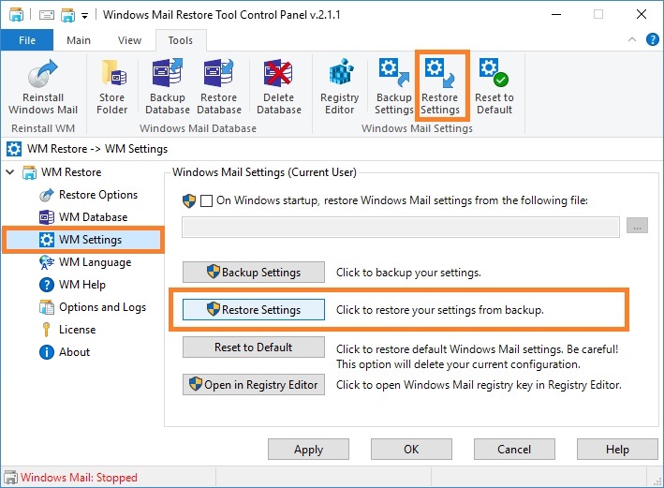Click the mail envelope quick access icon
The image size is (664, 488).
coord(47,15)
